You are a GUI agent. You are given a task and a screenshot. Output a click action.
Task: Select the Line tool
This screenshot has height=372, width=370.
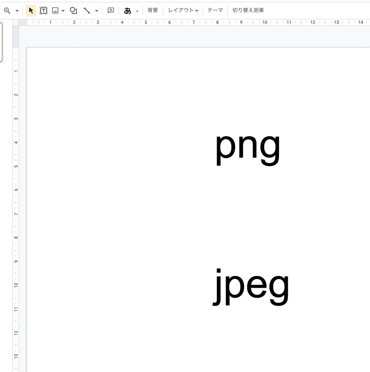tap(87, 11)
